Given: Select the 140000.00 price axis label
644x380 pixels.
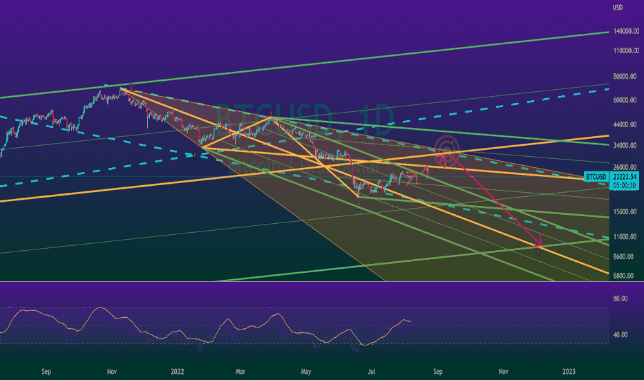Looking at the screenshot, I should click(626, 31).
